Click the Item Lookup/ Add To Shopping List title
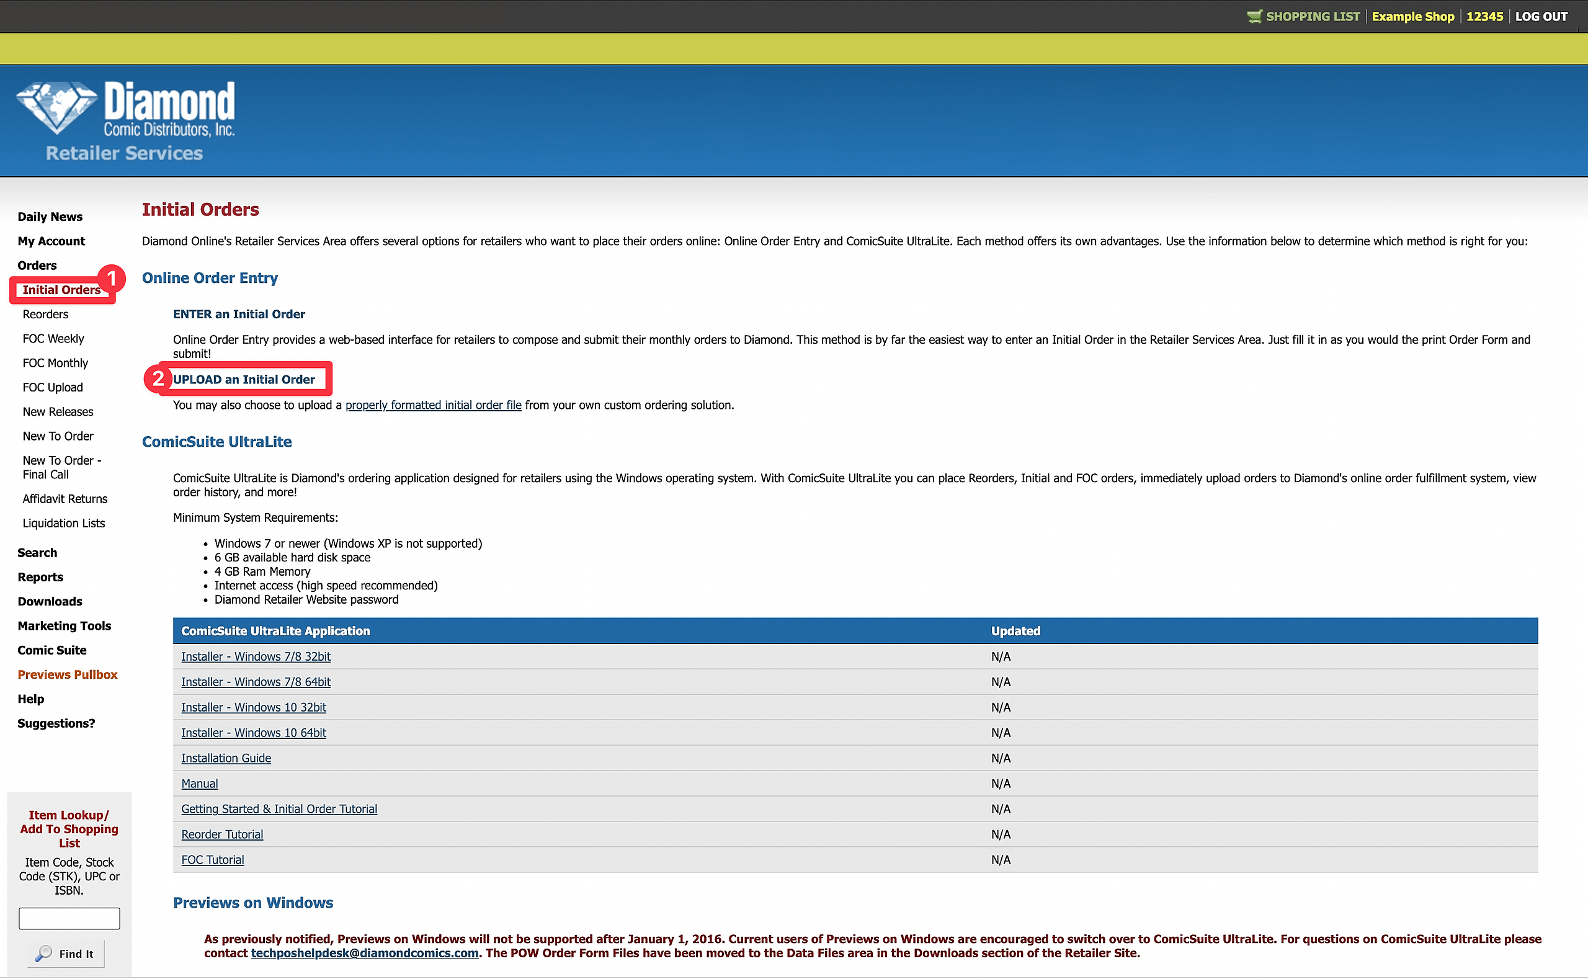 pyautogui.click(x=69, y=829)
